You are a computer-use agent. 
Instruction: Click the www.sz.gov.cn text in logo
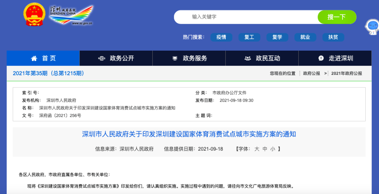pos(82,23)
